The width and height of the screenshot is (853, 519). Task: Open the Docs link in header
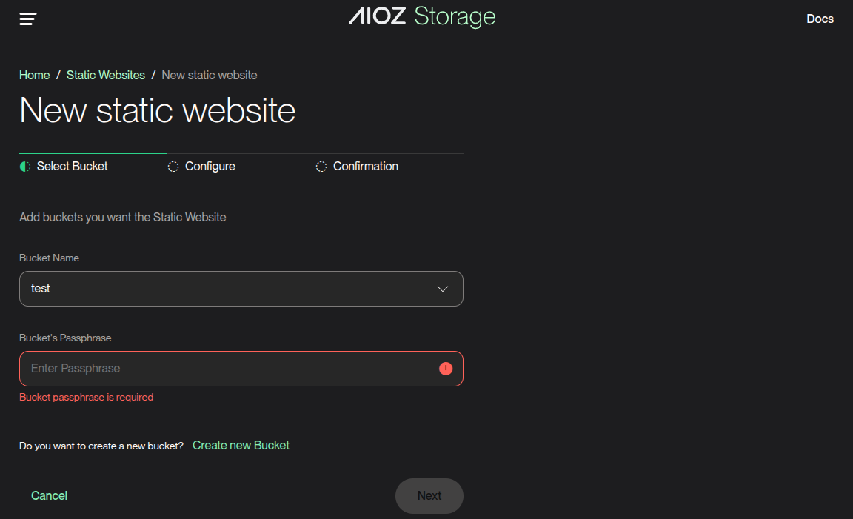pyautogui.click(x=820, y=19)
